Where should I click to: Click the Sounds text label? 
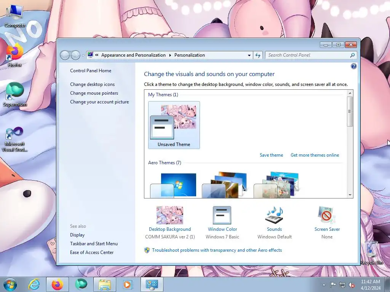point(274,229)
